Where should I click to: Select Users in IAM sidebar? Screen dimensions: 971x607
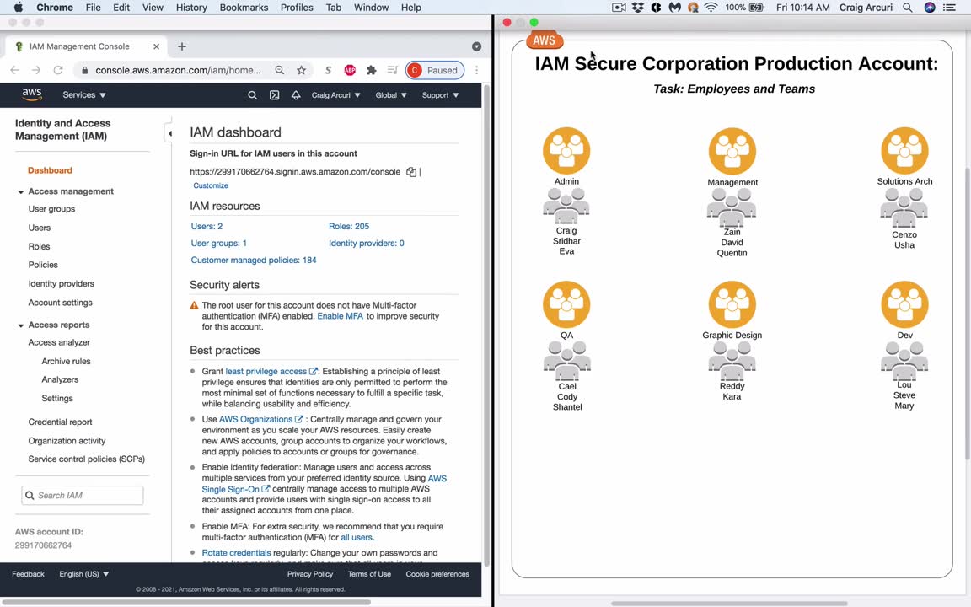click(x=39, y=228)
